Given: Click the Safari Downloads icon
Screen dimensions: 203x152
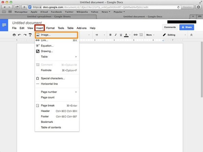Looking at the screenshot, I should 198,7.
